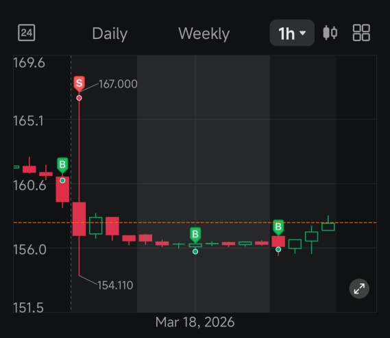The height and width of the screenshot is (338, 390).
Task: Click the dropdown arrow beside 1h
Action: tap(303, 33)
